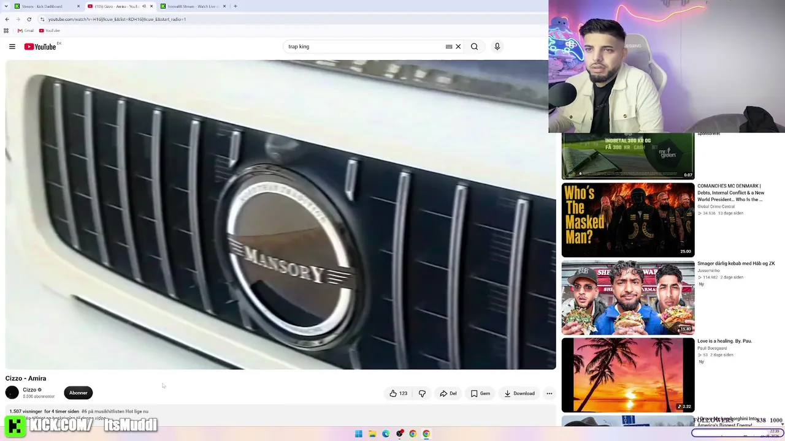Open "Who's The Masked Man?" video thumbnail
The height and width of the screenshot is (441, 785).
[628, 220]
